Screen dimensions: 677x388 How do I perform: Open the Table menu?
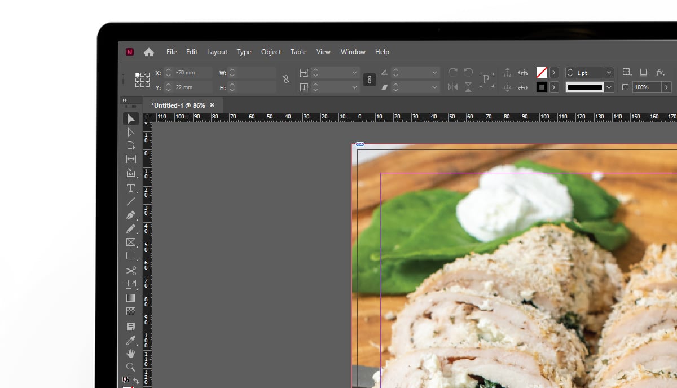298,52
